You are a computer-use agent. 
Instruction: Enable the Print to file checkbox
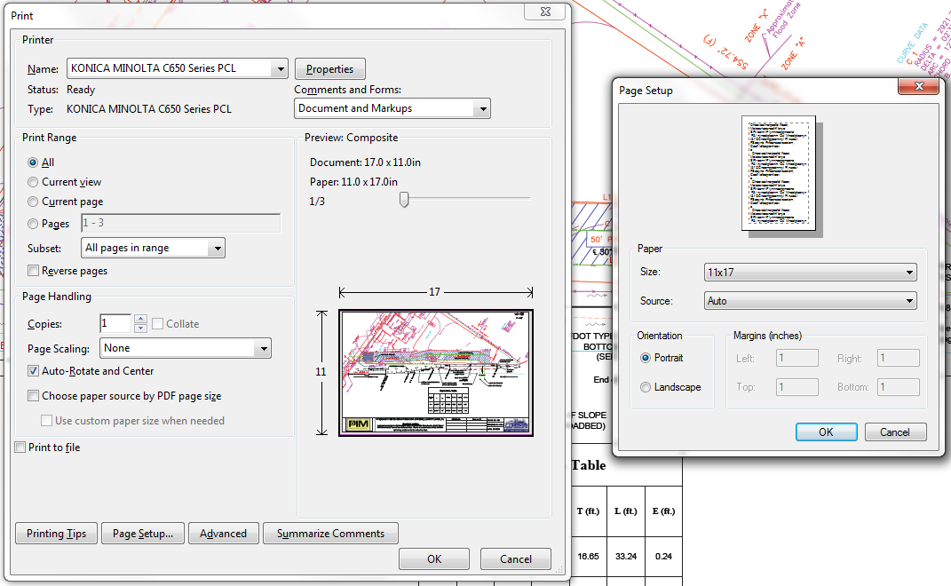pyautogui.click(x=20, y=448)
